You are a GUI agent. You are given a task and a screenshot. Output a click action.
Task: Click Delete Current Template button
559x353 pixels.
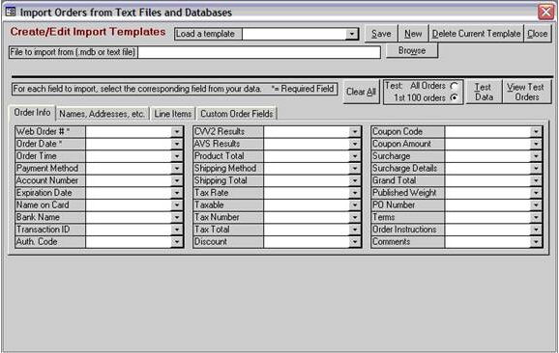click(x=476, y=34)
